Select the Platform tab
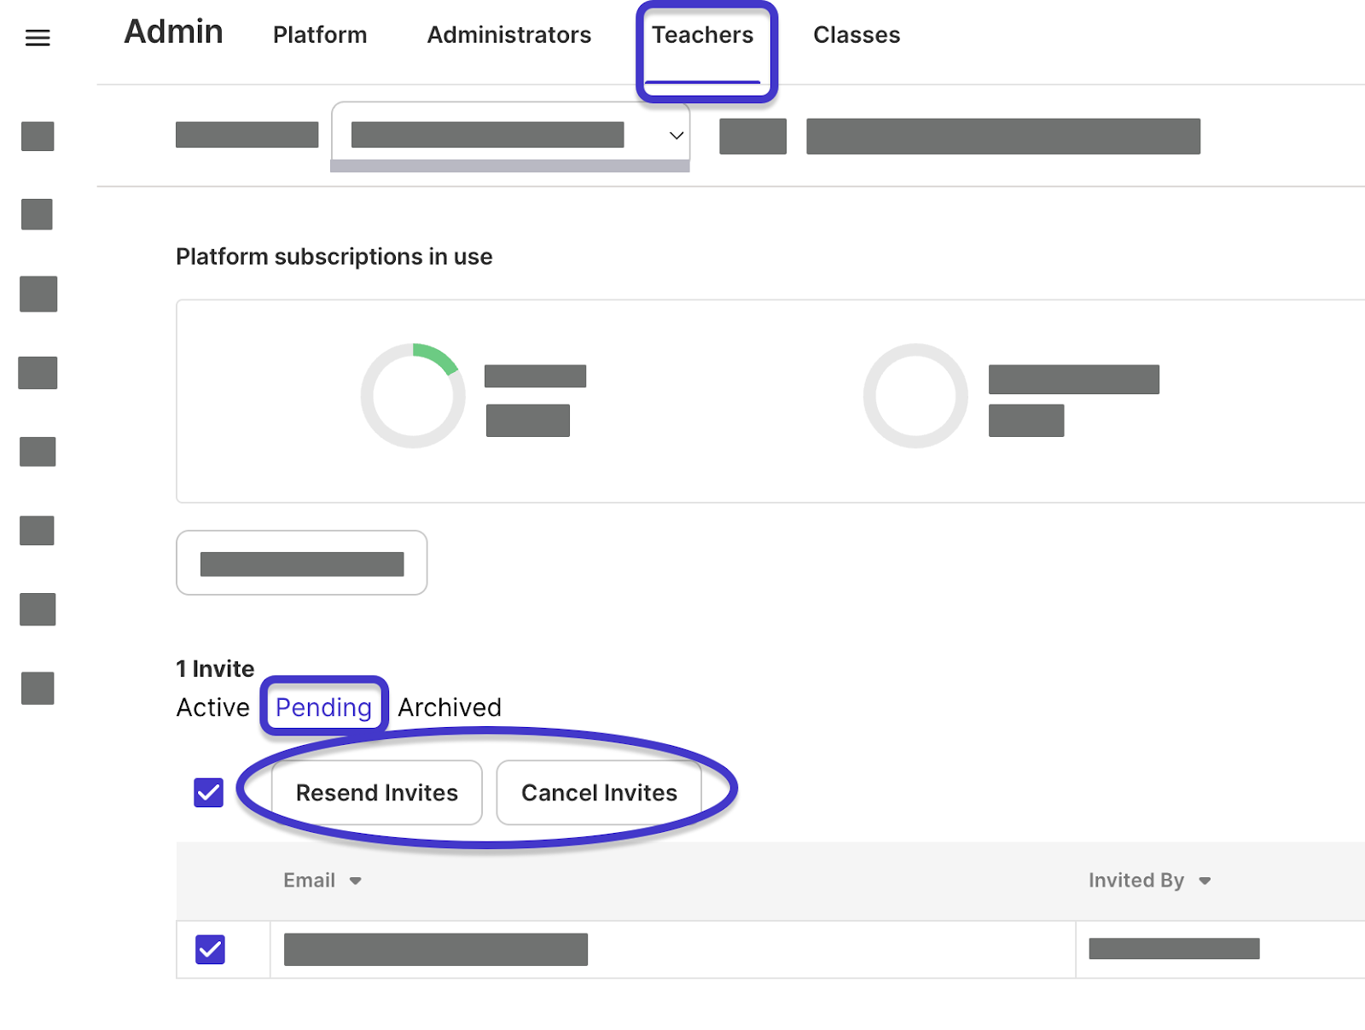The image size is (1365, 1030). coord(320,35)
